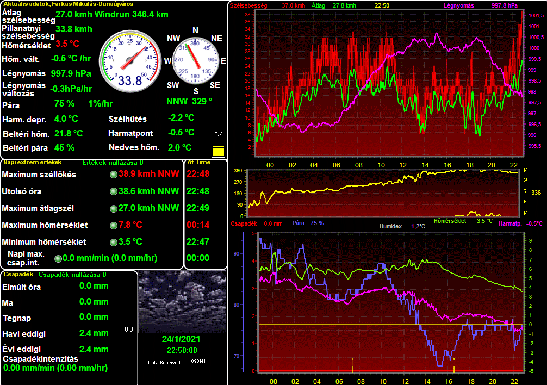Image resolution: width=547 pixels, height=385 pixels.
Task: Open the sky webcam thumbnail image
Action: 182,302
